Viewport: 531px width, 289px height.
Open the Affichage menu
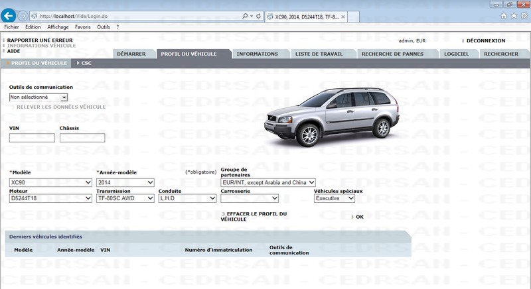pos(57,27)
